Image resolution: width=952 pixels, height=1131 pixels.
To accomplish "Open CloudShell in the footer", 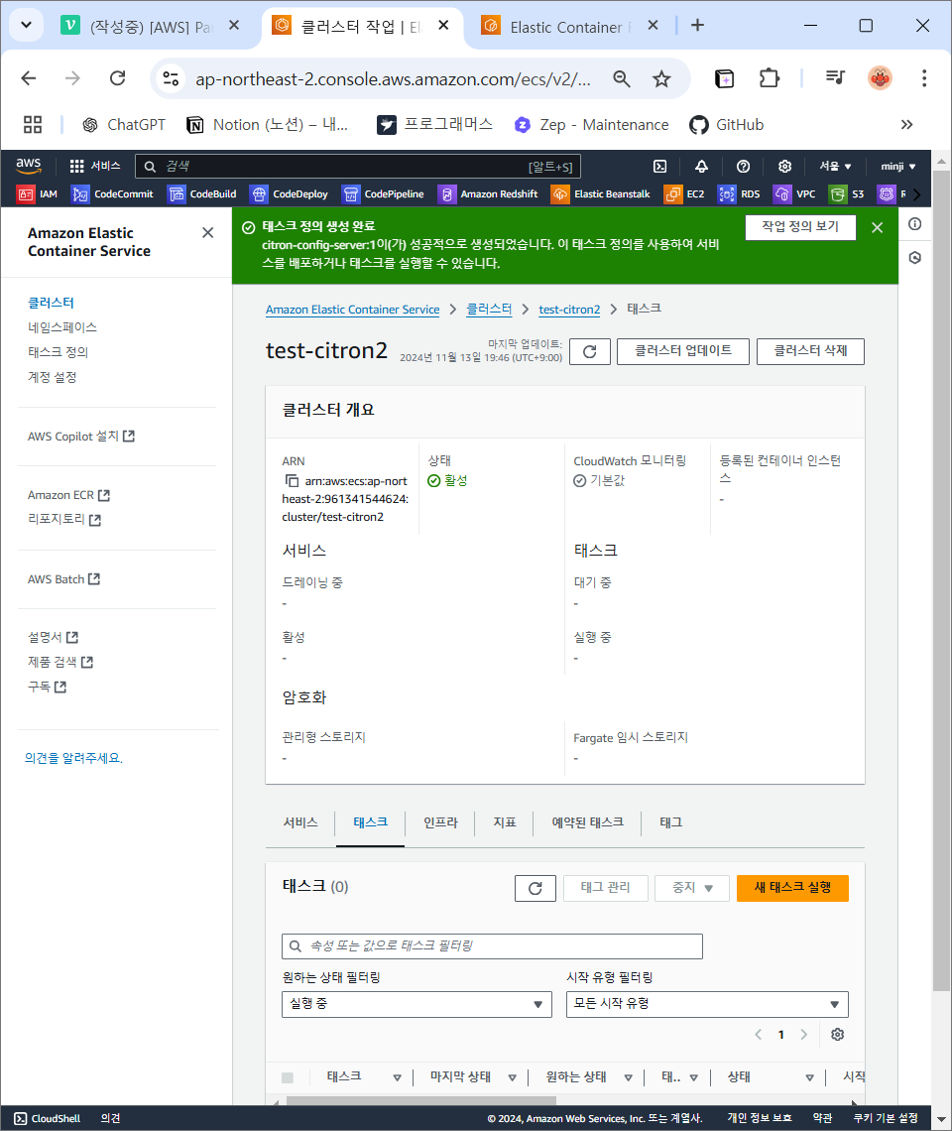I will (x=48, y=1119).
